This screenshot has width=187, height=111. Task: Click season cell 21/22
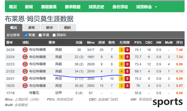[x=11, y=71]
